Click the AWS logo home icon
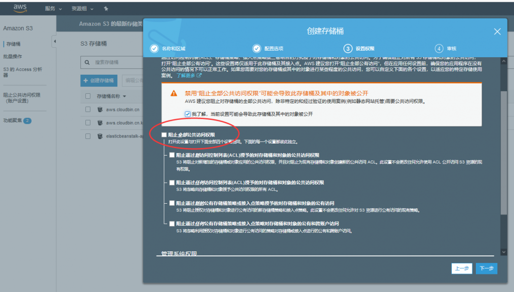The width and height of the screenshot is (514, 292). pyautogui.click(x=20, y=9)
